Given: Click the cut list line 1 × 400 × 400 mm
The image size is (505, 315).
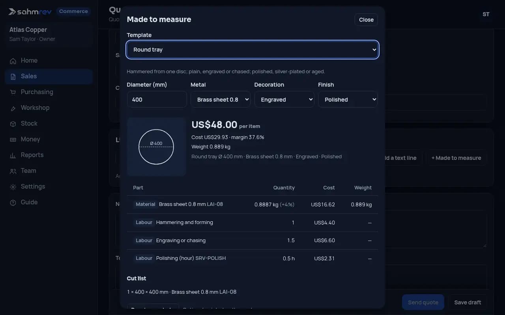Looking at the screenshot, I should click(x=182, y=292).
